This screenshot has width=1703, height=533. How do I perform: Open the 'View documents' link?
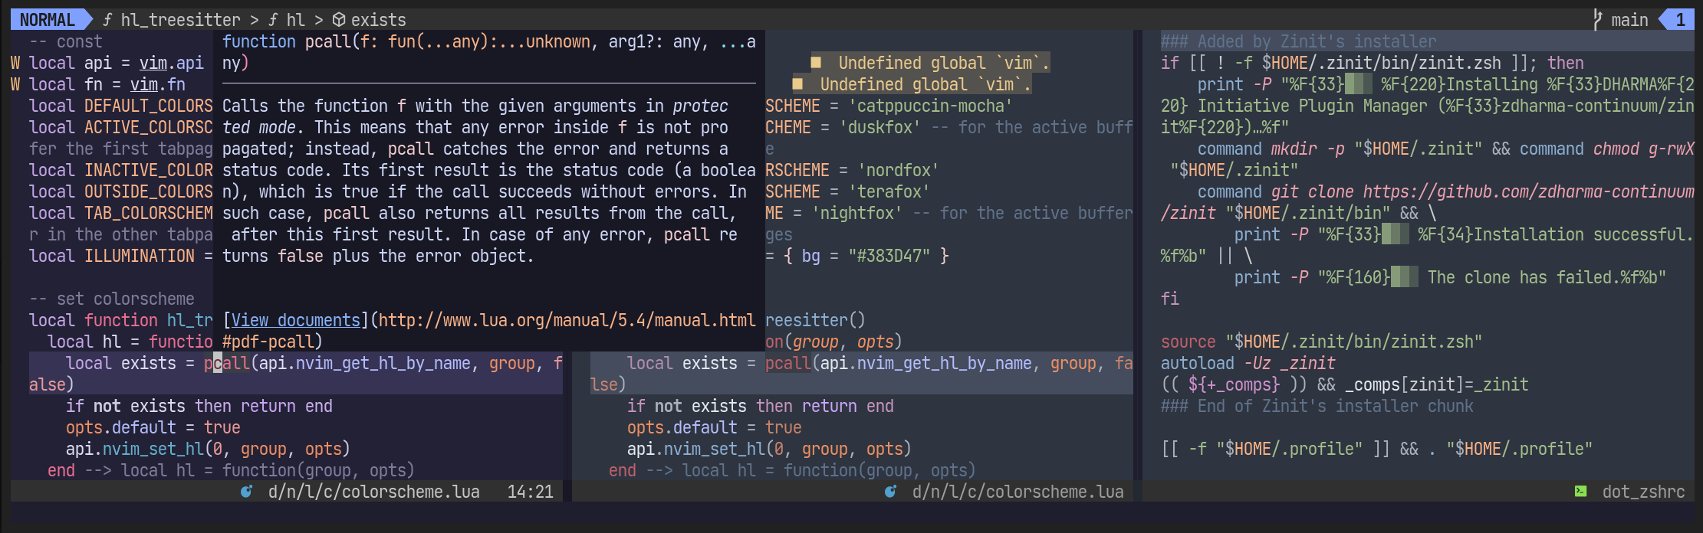[295, 320]
